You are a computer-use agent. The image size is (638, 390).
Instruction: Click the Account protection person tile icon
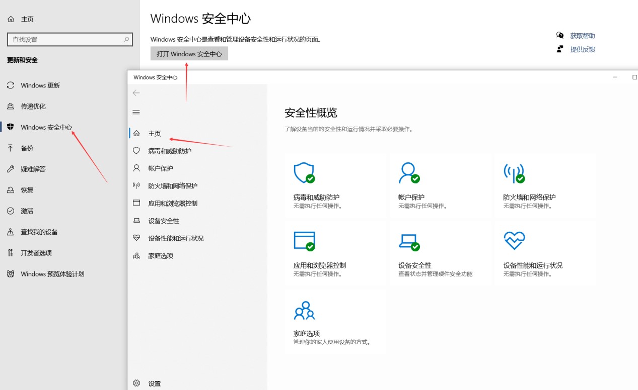(x=408, y=173)
